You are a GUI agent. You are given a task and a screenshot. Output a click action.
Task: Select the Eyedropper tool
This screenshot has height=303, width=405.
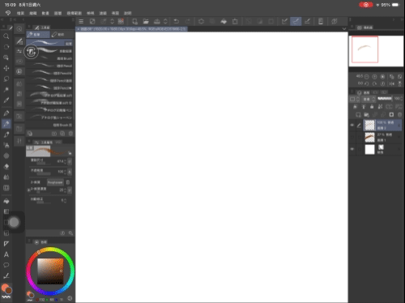tap(6, 100)
